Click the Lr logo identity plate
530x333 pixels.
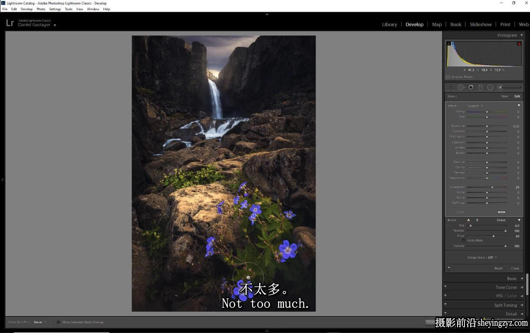coord(10,23)
